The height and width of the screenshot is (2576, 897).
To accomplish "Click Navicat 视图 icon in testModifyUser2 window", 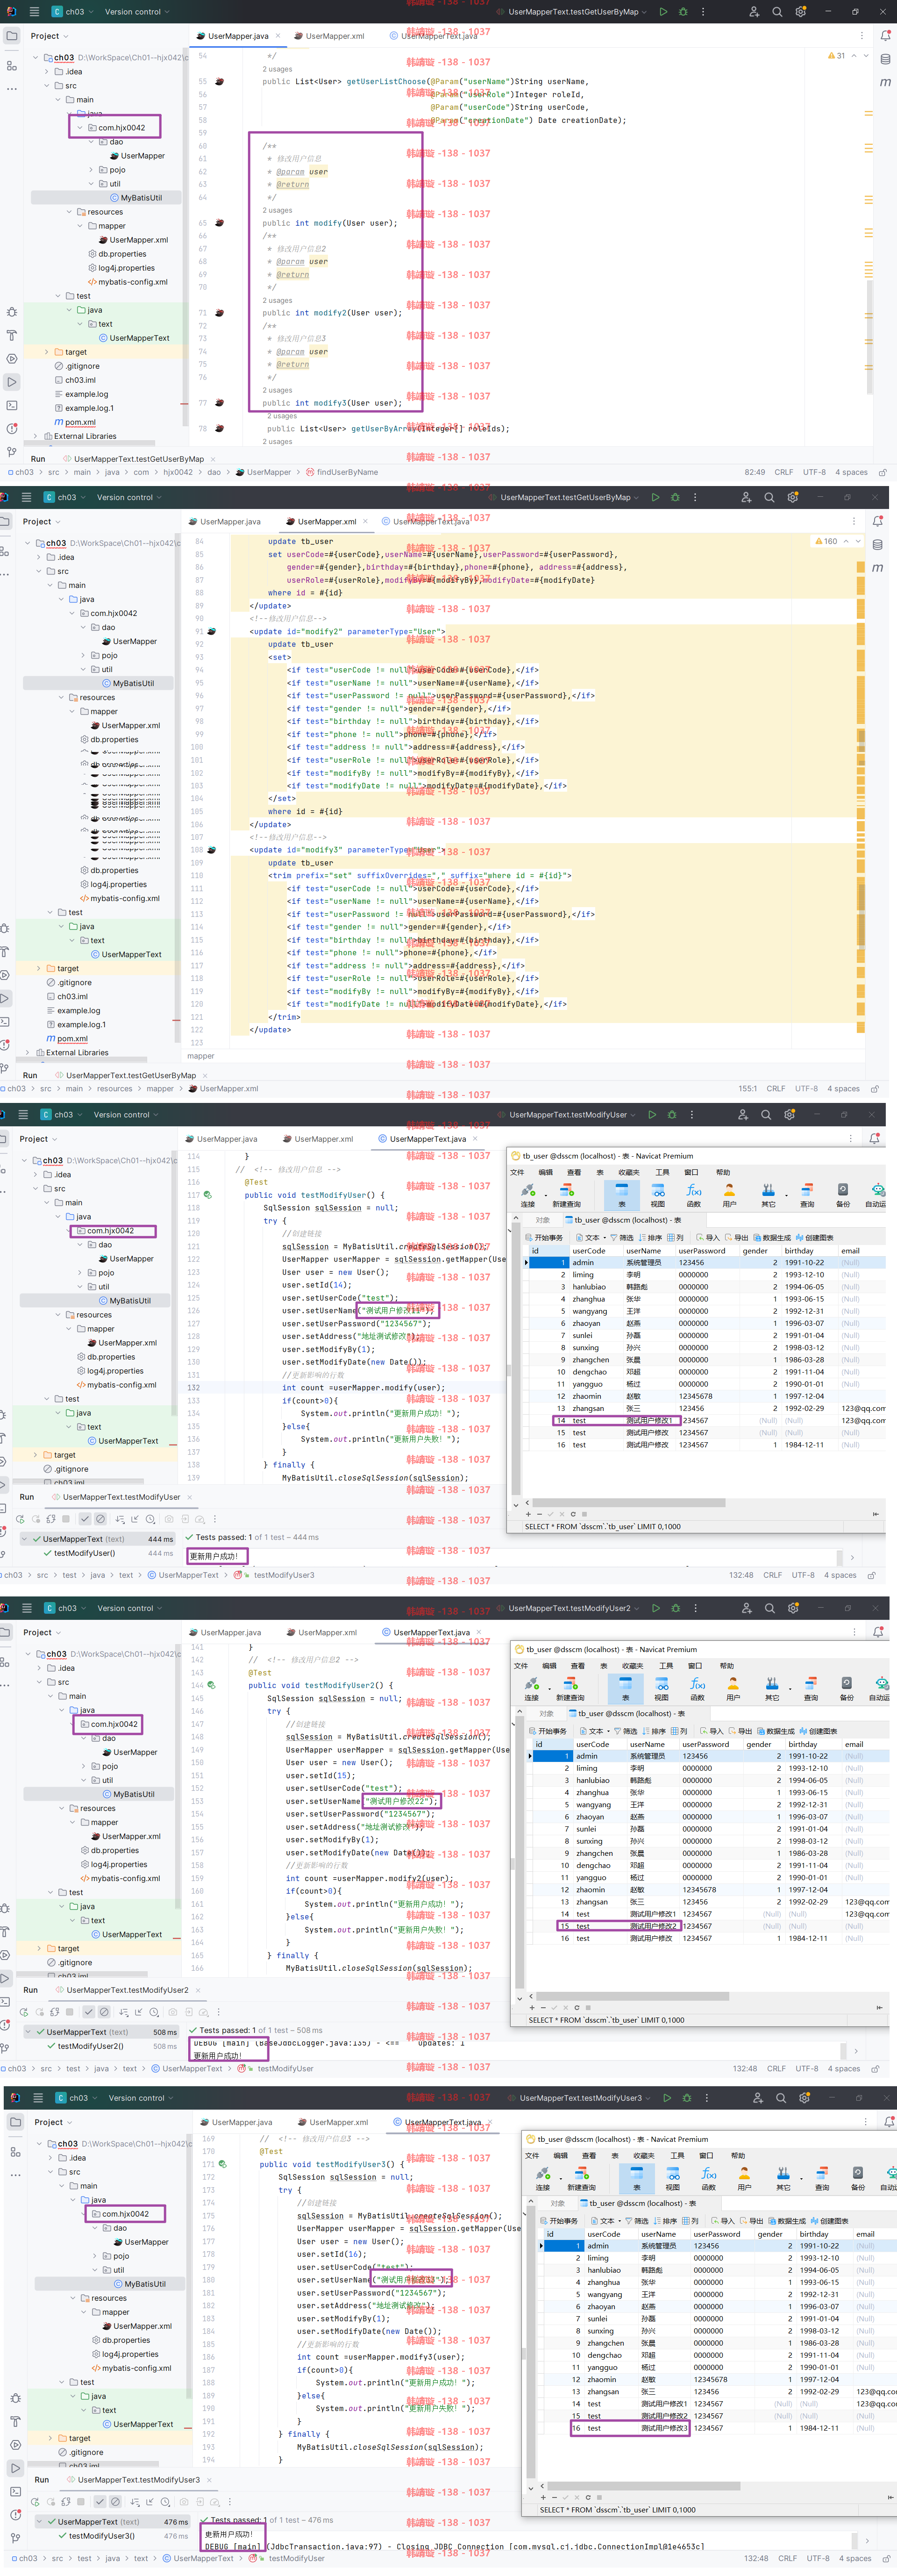I will click(661, 1688).
